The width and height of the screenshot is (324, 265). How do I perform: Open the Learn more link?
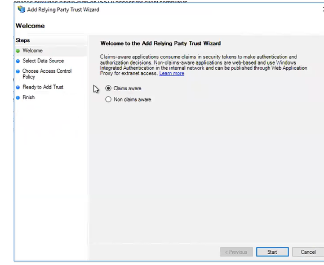pyautogui.click(x=172, y=74)
